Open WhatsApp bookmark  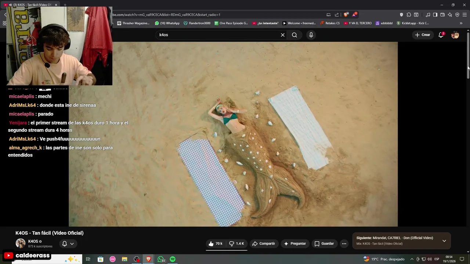click(167, 23)
